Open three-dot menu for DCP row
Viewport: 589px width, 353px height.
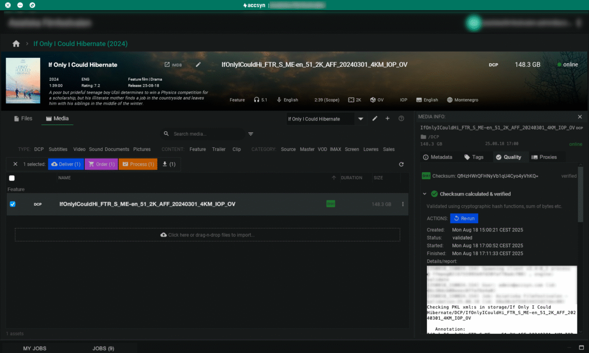coord(403,204)
